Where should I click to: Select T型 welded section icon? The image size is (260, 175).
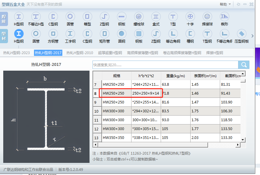tap(173, 17)
